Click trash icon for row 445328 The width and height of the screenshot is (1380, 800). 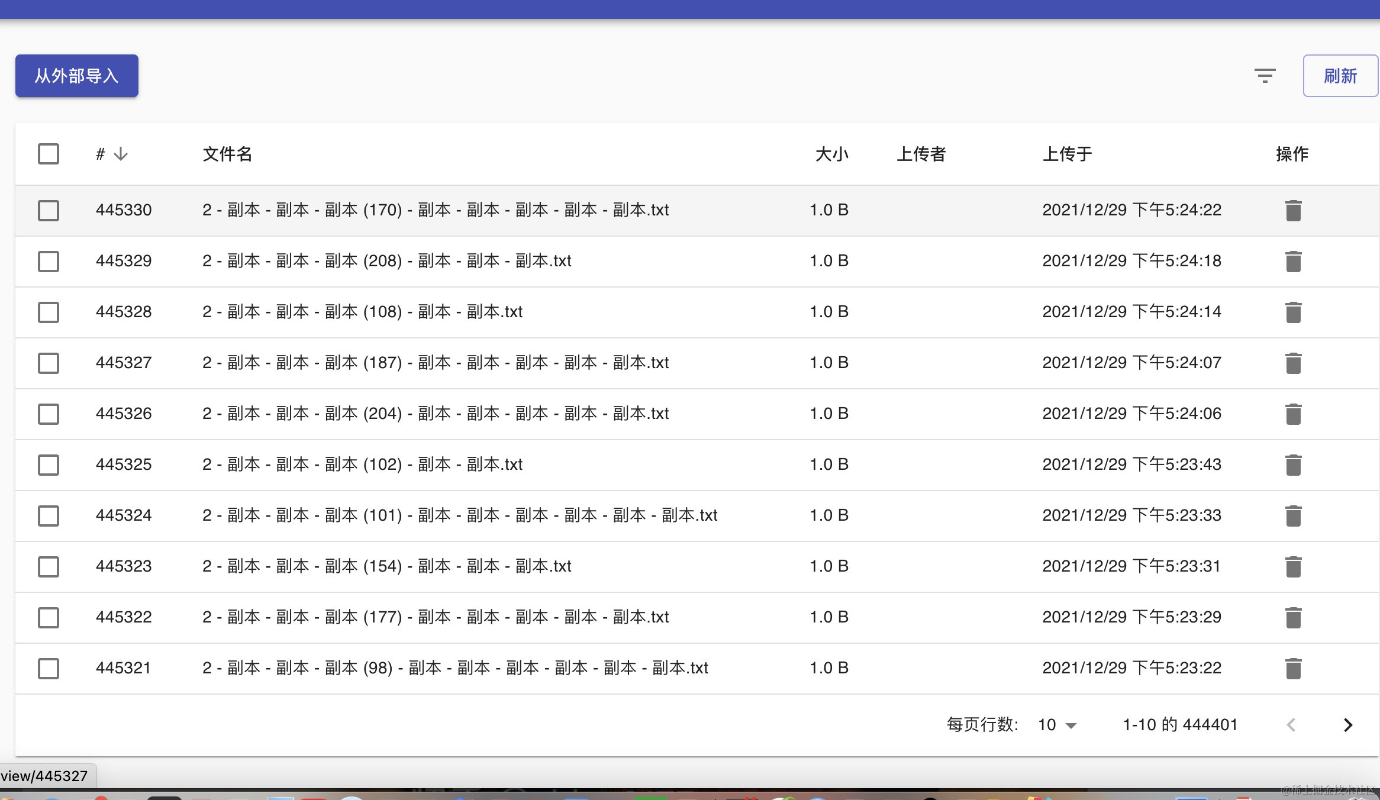click(1293, 312)
